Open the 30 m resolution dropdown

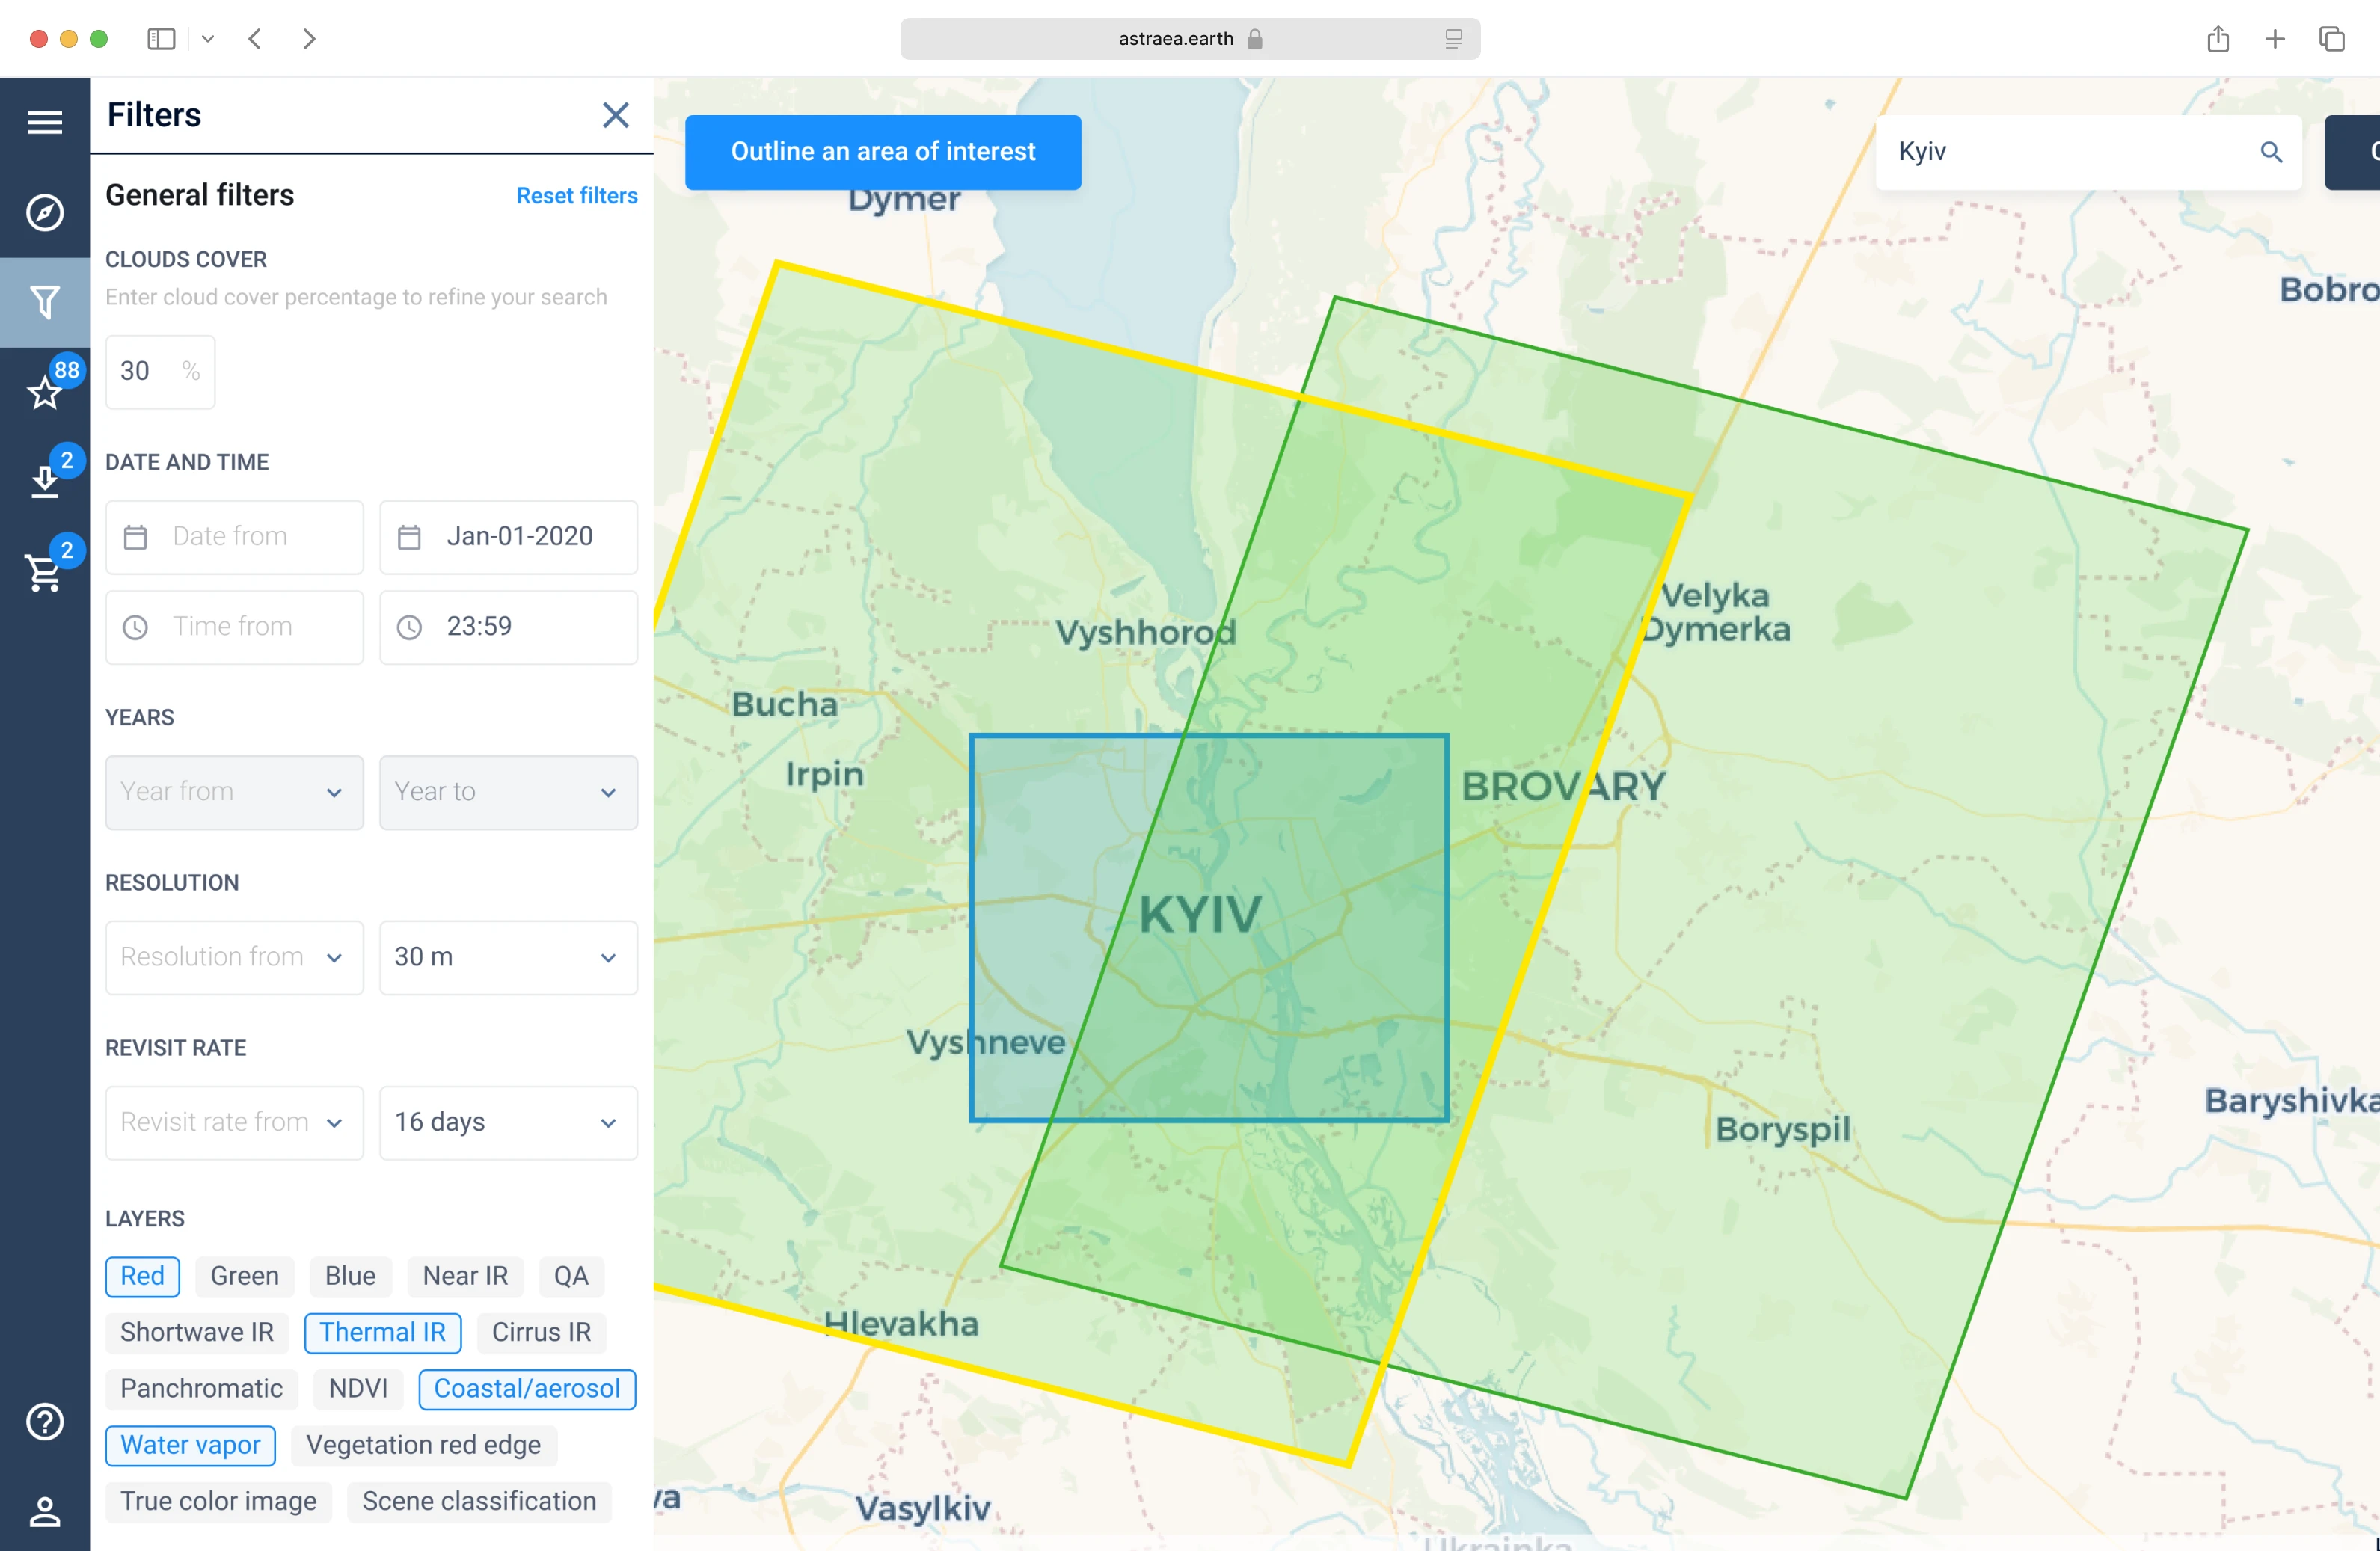(x=508, y=957)
